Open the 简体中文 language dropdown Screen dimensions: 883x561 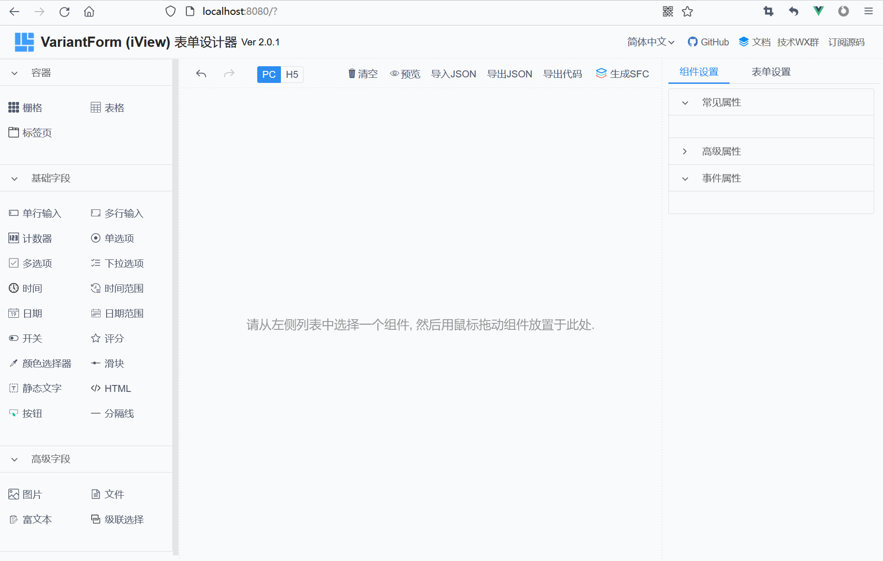pyautogui.click(x=651, y=42)
